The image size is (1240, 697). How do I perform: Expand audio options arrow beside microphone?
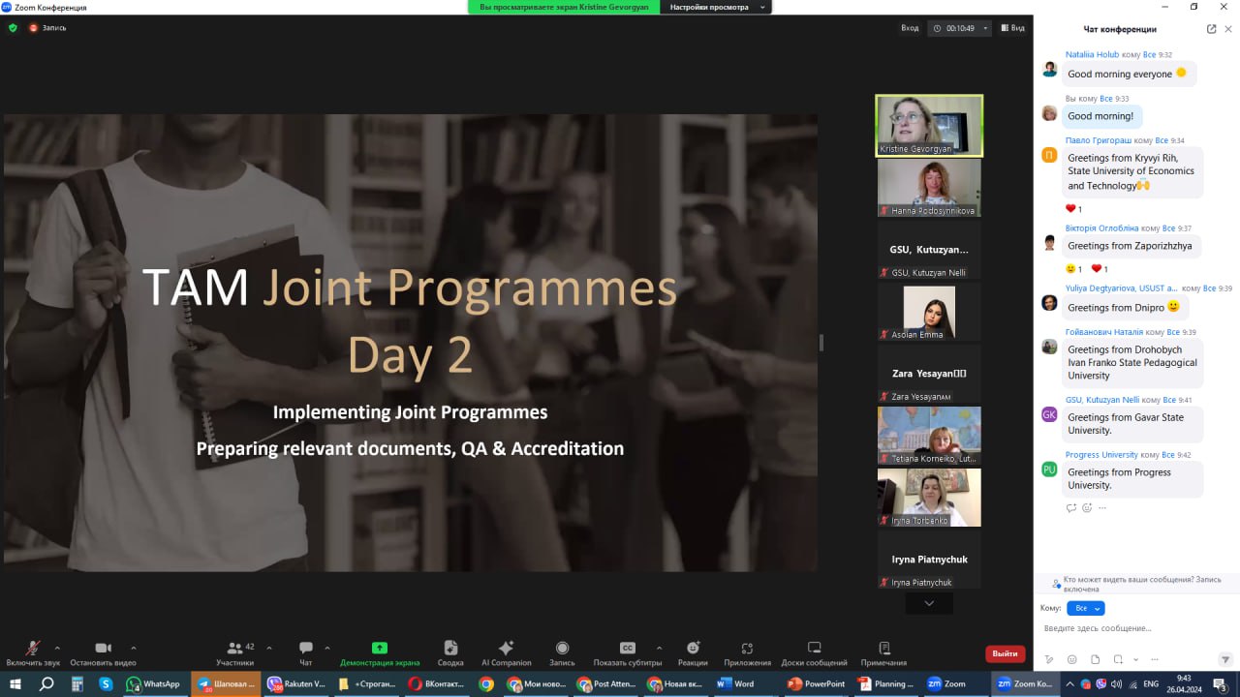(57, 648)
